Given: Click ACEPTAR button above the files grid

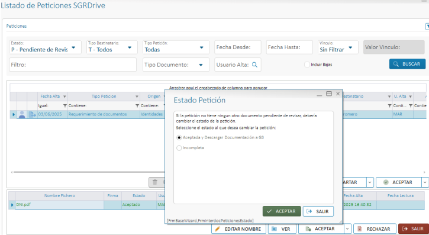Looking at the screenshot, I should [399, 182].
